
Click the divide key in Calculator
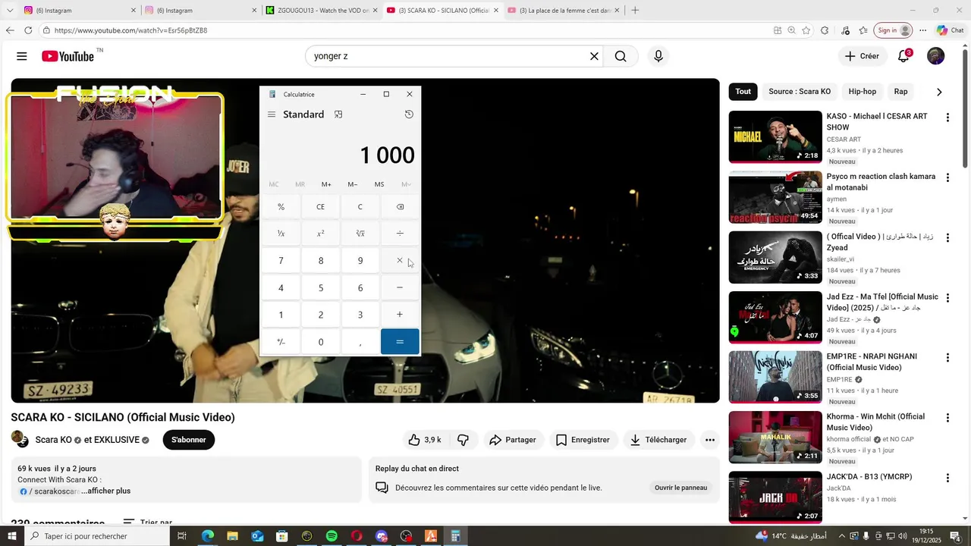coord(400,234)
